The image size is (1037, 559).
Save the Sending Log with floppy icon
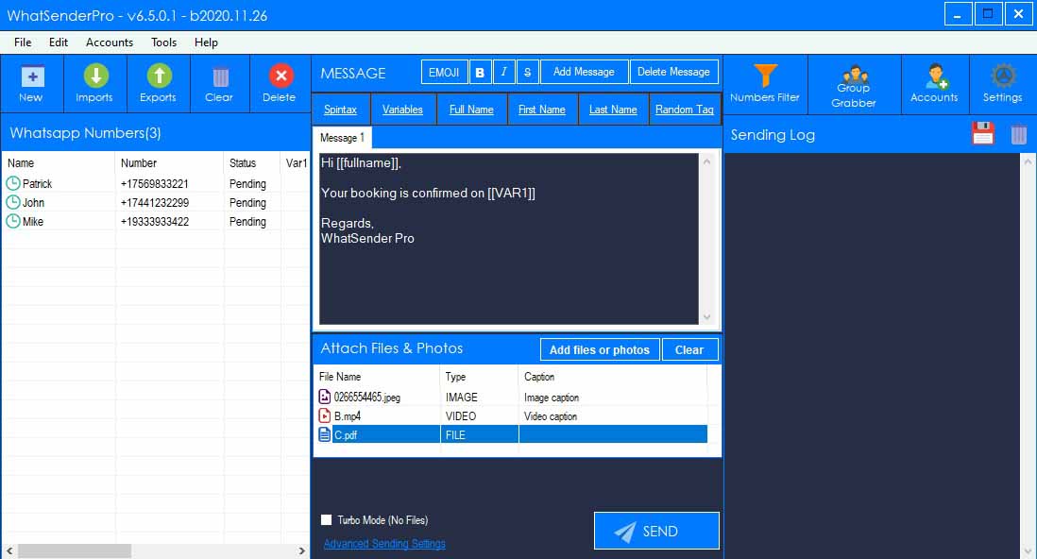click(x=982, y=133)
